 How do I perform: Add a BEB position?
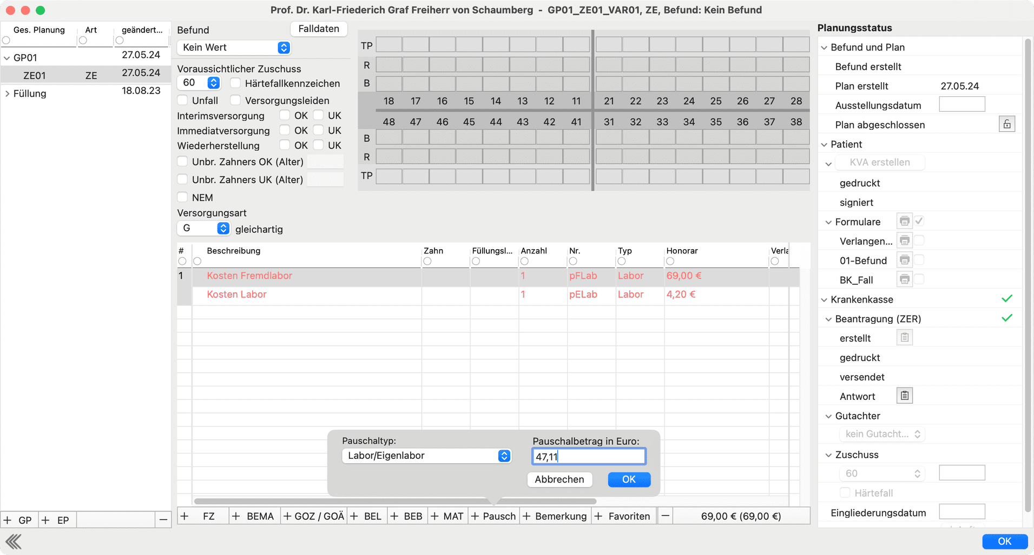point(406,516)
